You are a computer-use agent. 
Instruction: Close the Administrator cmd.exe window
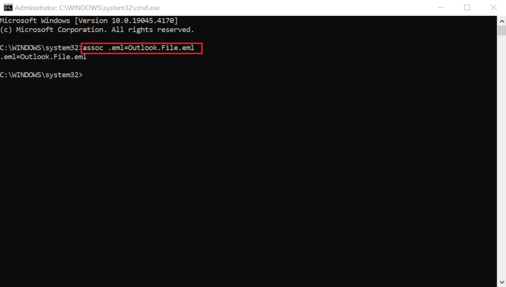494,7
